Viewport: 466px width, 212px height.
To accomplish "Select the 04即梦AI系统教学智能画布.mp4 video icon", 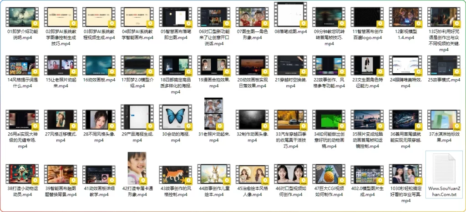I will (x=137, y=17).
